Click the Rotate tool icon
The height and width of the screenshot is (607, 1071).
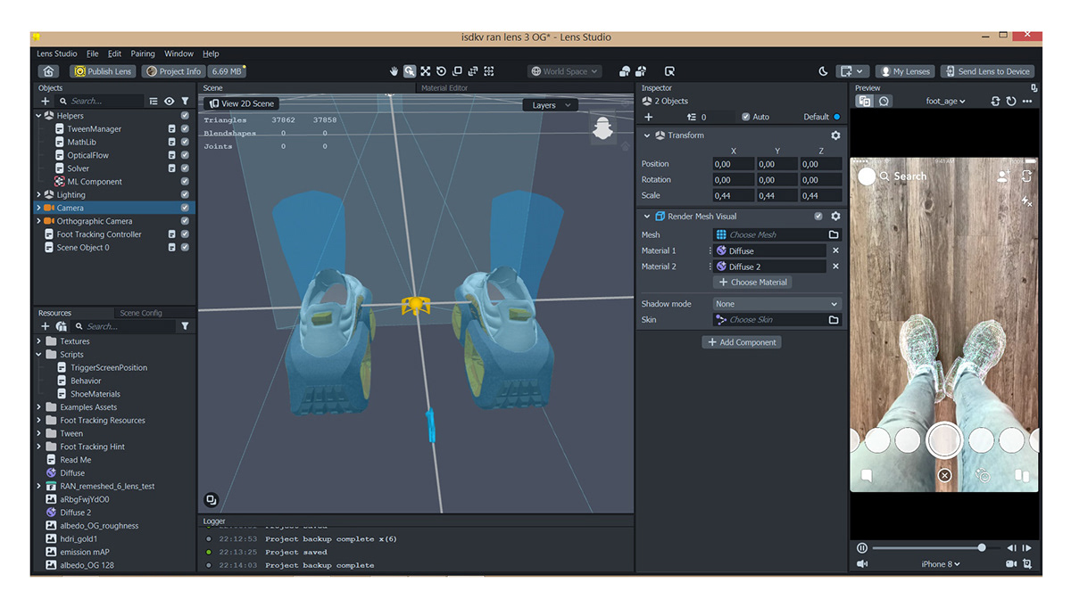441,71
